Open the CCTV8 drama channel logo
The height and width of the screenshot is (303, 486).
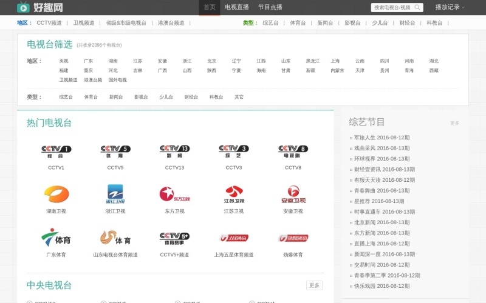click(x=293, y=151)
